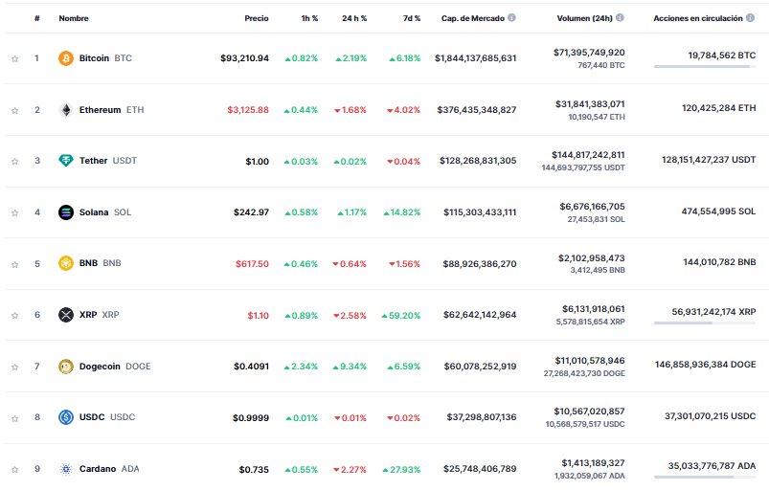Click the Solana price $242.97

point(251,212)
